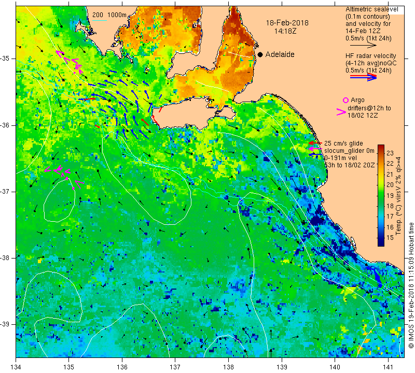
Task: Click the 23 degree colorbar tick label
Action: pyautogui.click(x=390, y=153)
